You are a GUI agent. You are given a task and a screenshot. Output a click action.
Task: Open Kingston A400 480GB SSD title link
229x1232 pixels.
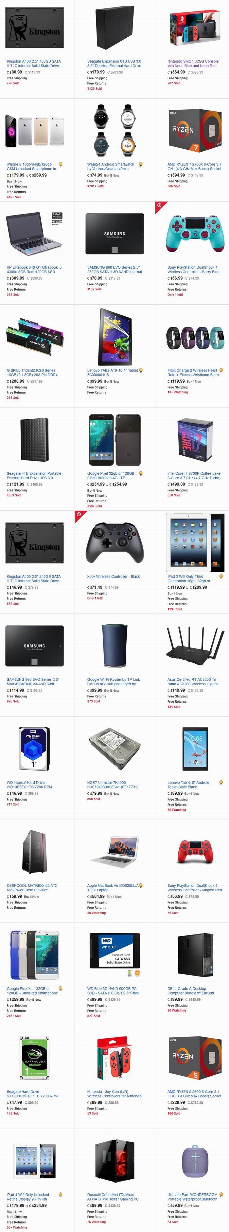(33, 64)
